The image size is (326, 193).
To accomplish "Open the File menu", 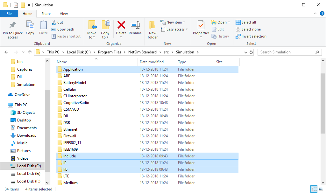I will click(x=9, y=14).
